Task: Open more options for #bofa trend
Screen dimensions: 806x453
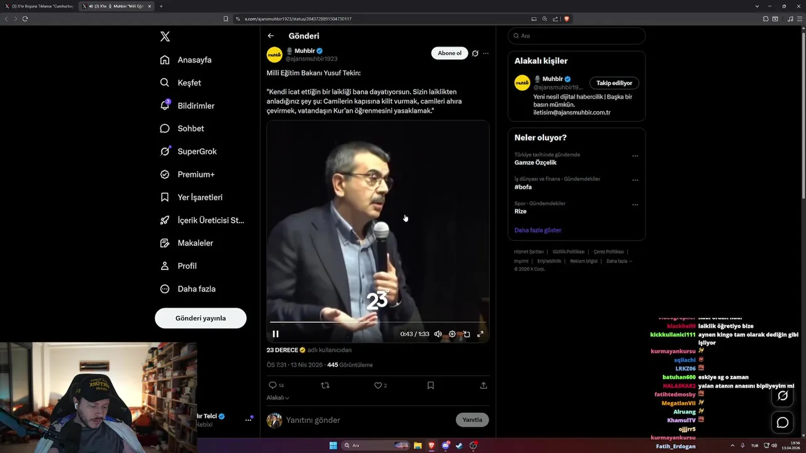Action: (x=635, y=180)
